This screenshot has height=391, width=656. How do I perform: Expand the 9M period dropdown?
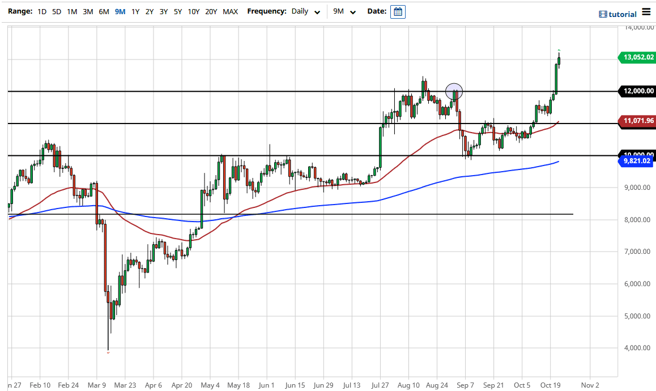click(344, 12)
